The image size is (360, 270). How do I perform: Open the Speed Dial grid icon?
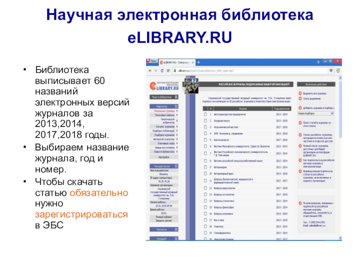click(168, 71)
